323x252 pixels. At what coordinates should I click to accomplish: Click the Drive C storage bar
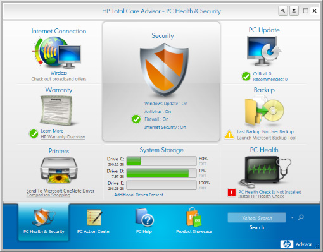point(161,161)
